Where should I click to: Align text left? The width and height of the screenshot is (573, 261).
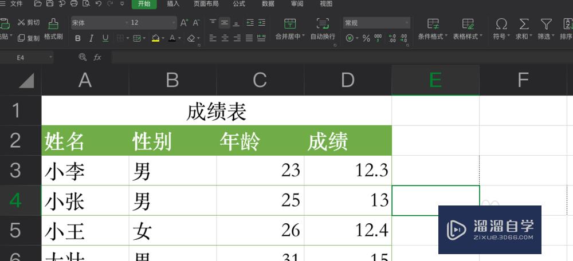(x=213, y=38)
